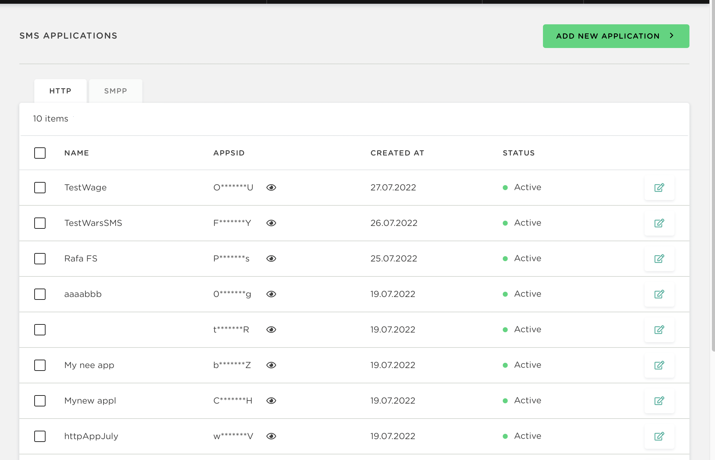715x460 pixels.
Task: Open edit for Mynew appl
Action: click(659, 401)
